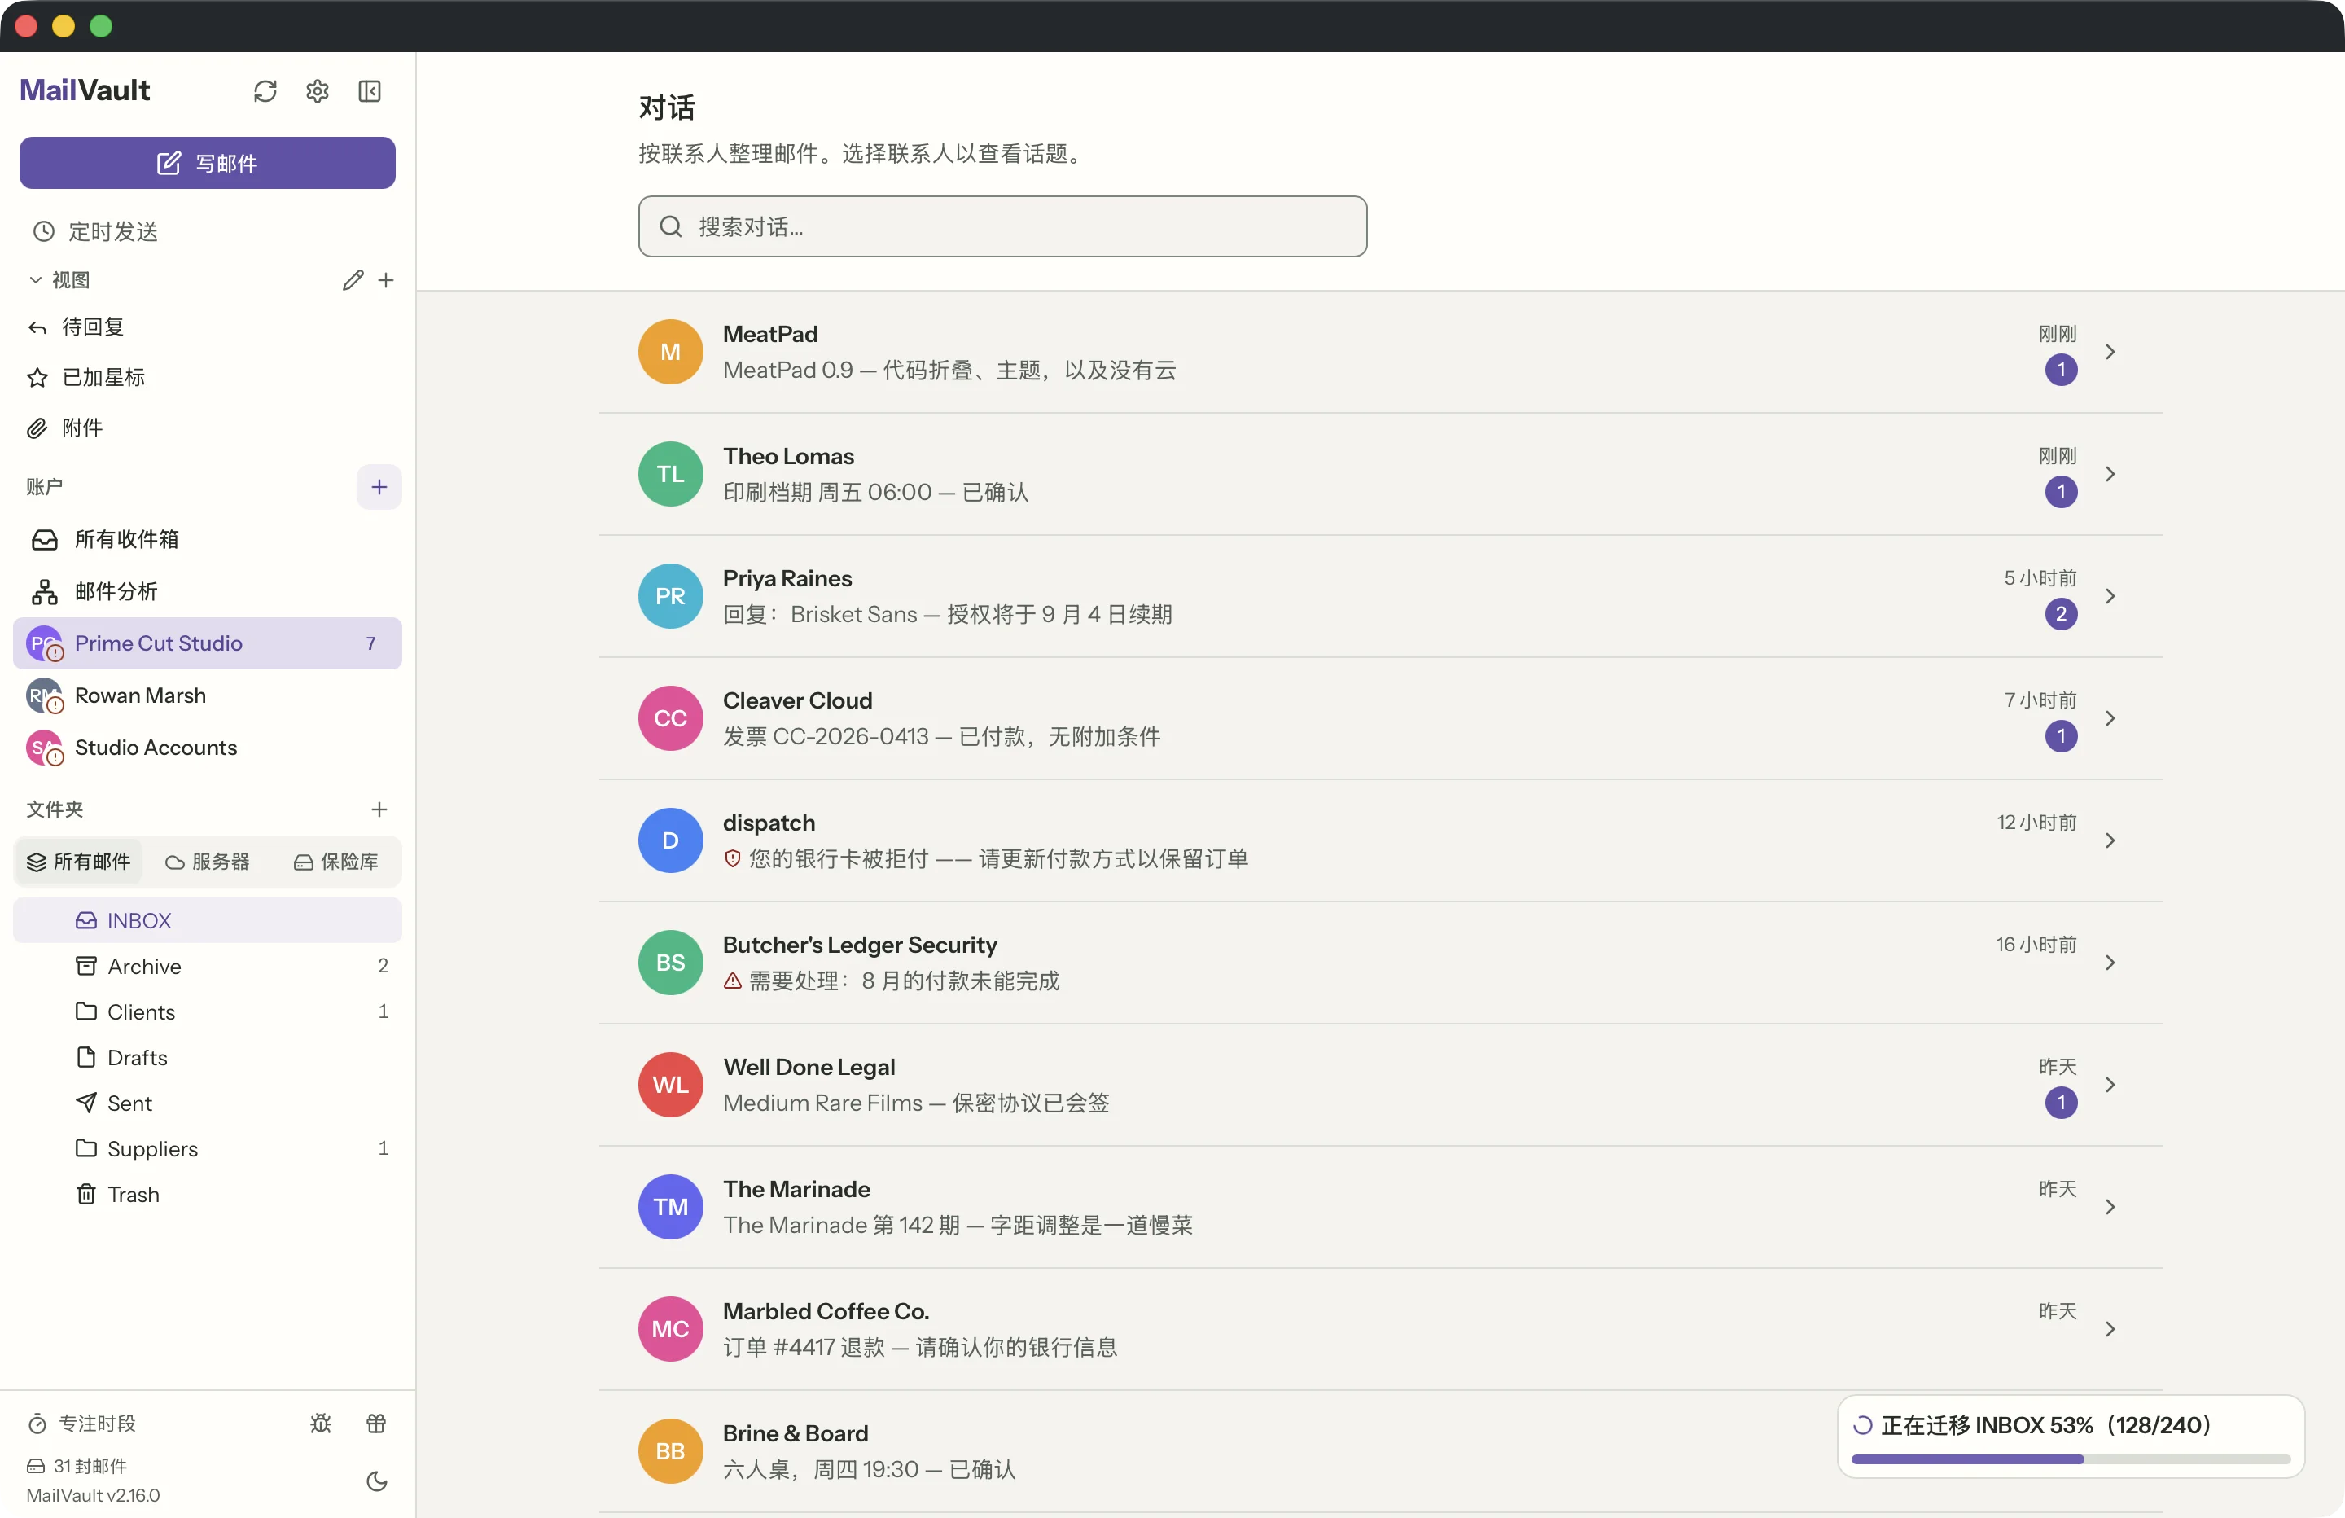Viewport: 2345px width, 1518px height.
Task: Open Butcher's Ledger Security conversation
Action: tap(1380, 963)
